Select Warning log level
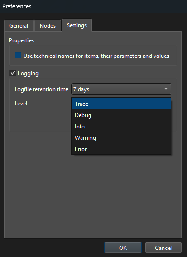This screenshot has width=187, height=257. [121, 137]
